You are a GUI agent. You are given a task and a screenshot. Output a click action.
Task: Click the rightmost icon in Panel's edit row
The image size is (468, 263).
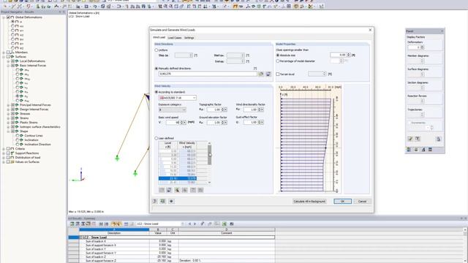(439, 139)
